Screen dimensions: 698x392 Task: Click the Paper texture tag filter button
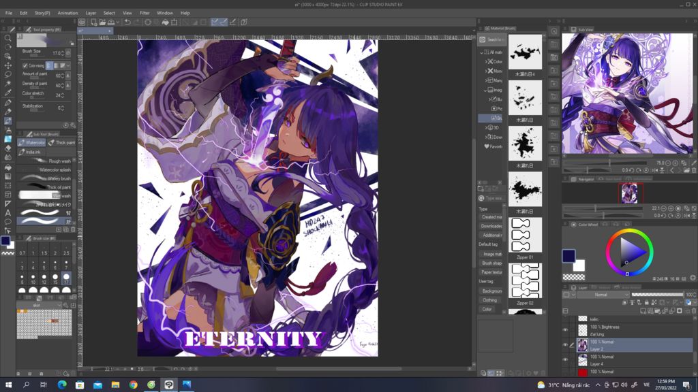(491, 272)
